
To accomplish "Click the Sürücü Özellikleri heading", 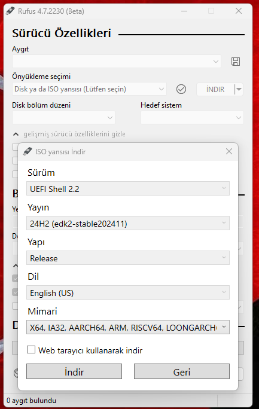I will coord(62,33).
